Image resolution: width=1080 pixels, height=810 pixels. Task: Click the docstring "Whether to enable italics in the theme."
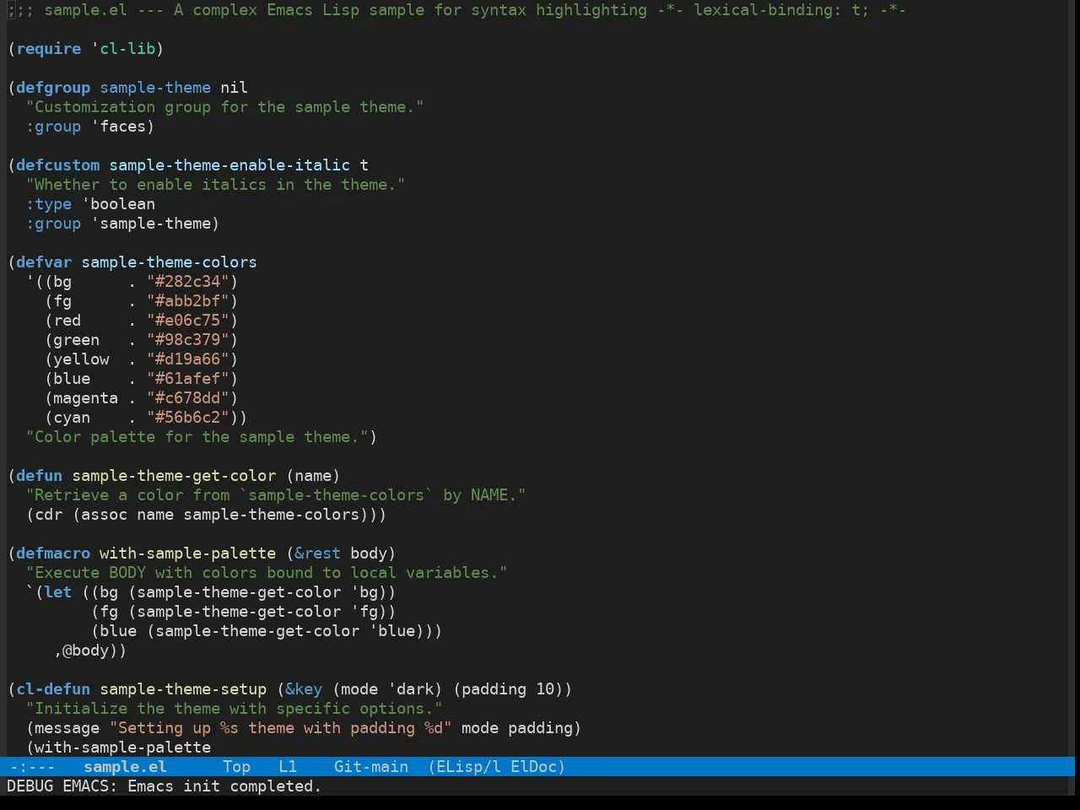[216, 184]
